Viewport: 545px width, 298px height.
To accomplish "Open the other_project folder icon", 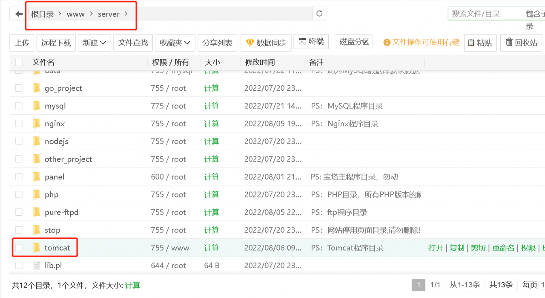I will pyautogui.click(x=37, y=159).
